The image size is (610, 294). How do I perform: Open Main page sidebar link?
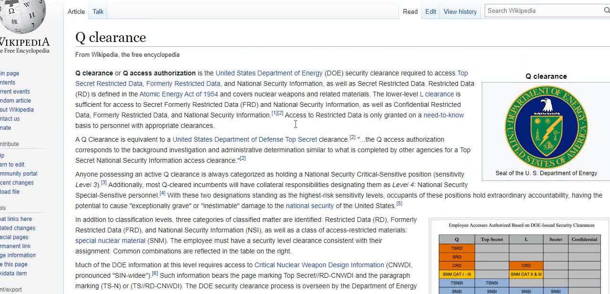[10, 73]
